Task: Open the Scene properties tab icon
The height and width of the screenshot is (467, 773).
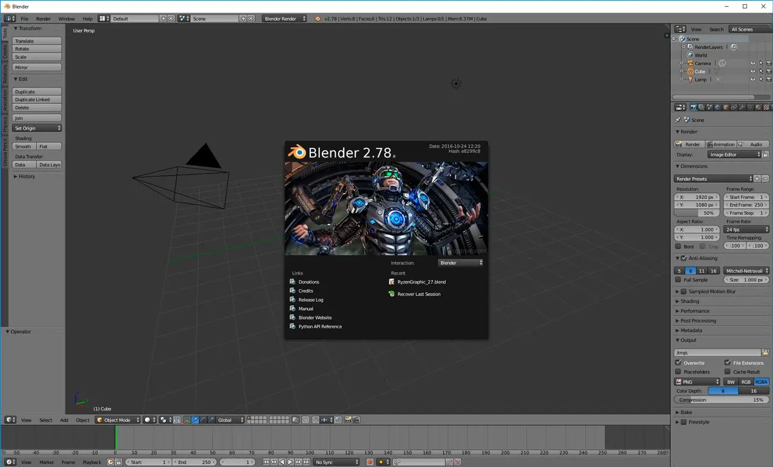Action: tap(710, 107)
